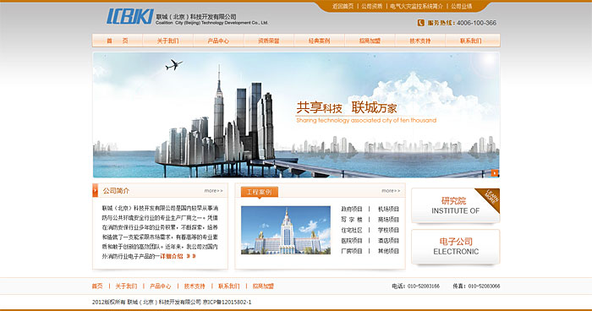Open the 其他项目 category
Image resolution: width=592 pixels, height=311 pixels.
click(x=388, y=251)
